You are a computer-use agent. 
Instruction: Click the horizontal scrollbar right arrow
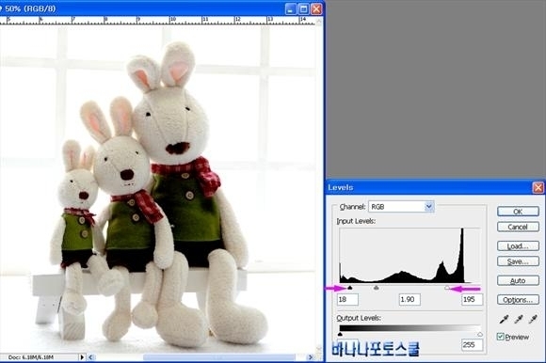pos(311,357)
